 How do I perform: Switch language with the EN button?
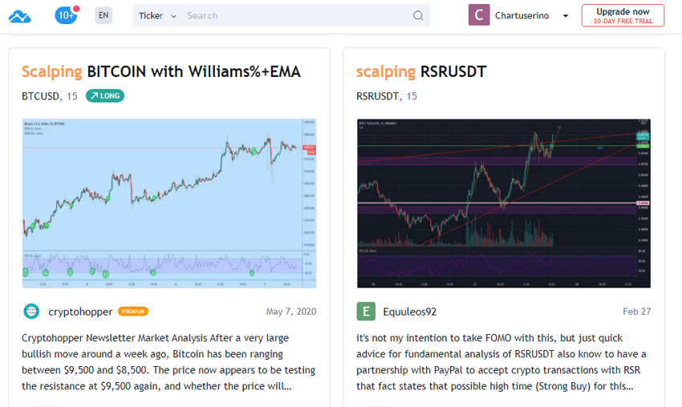click(104, 15)
